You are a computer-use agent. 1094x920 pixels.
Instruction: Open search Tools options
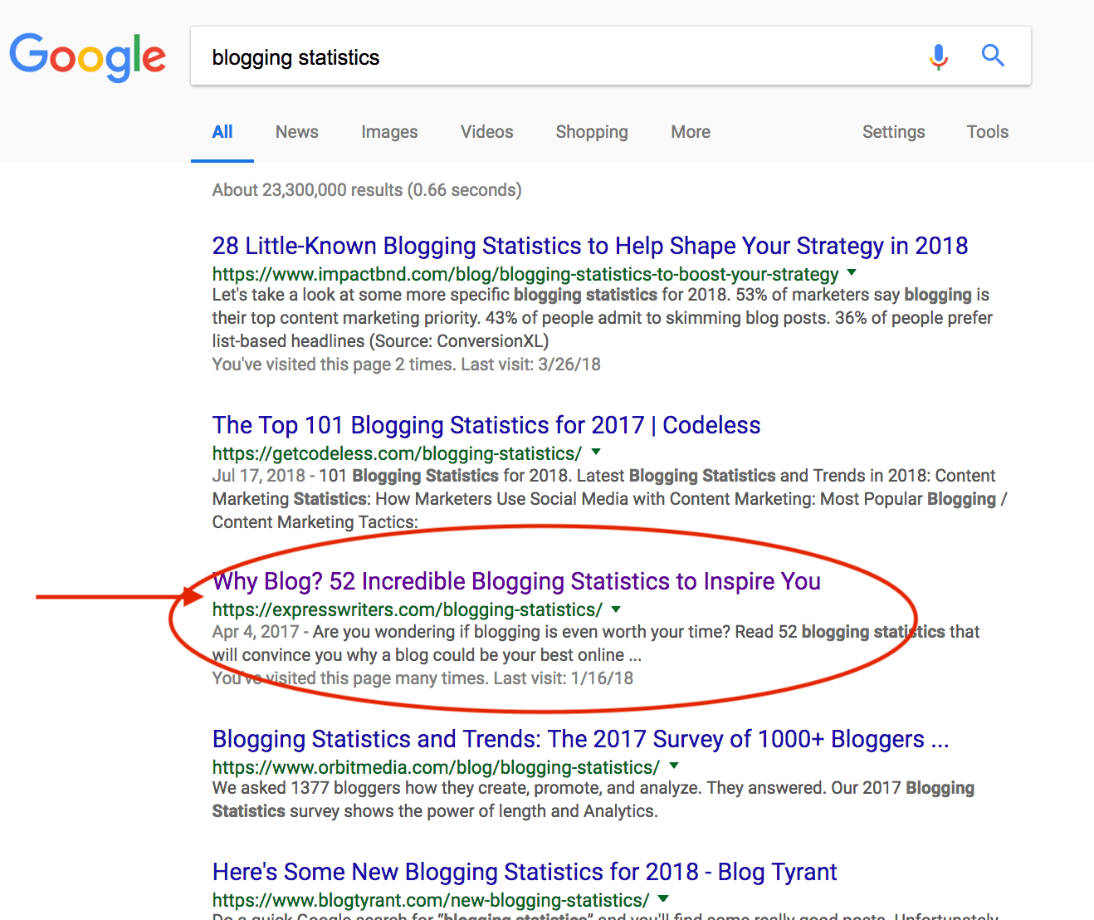point(987,132)
